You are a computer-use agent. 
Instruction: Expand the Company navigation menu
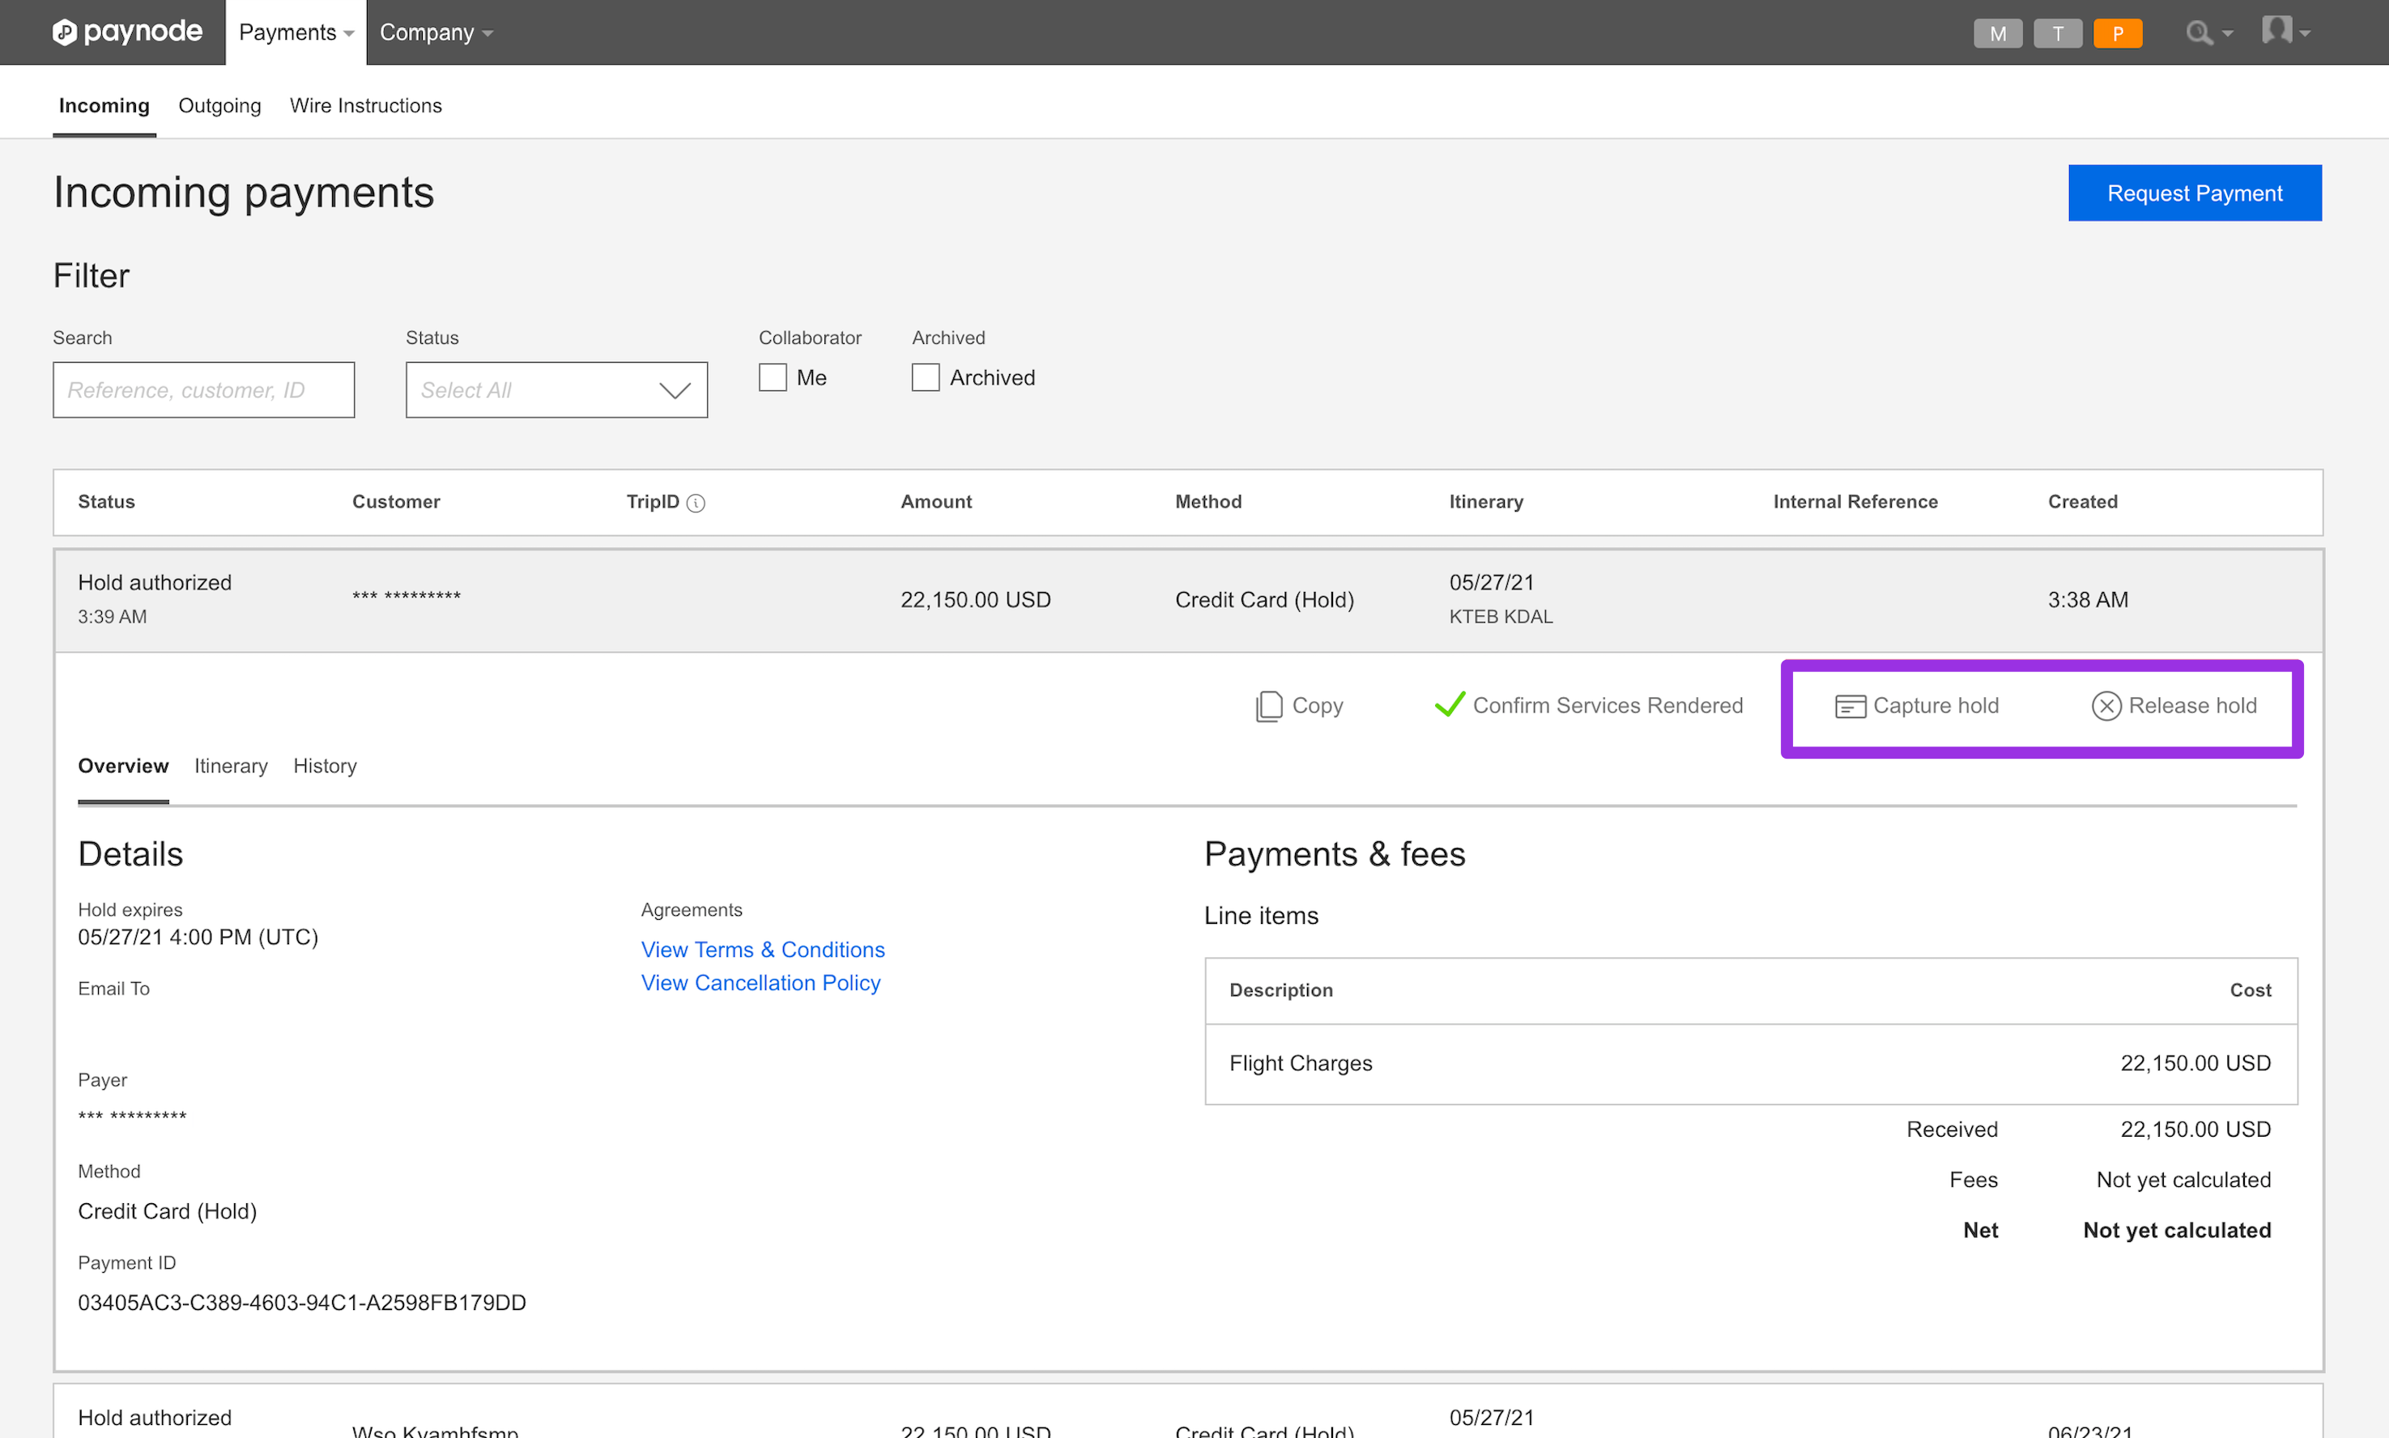click(x=435, y=33)
